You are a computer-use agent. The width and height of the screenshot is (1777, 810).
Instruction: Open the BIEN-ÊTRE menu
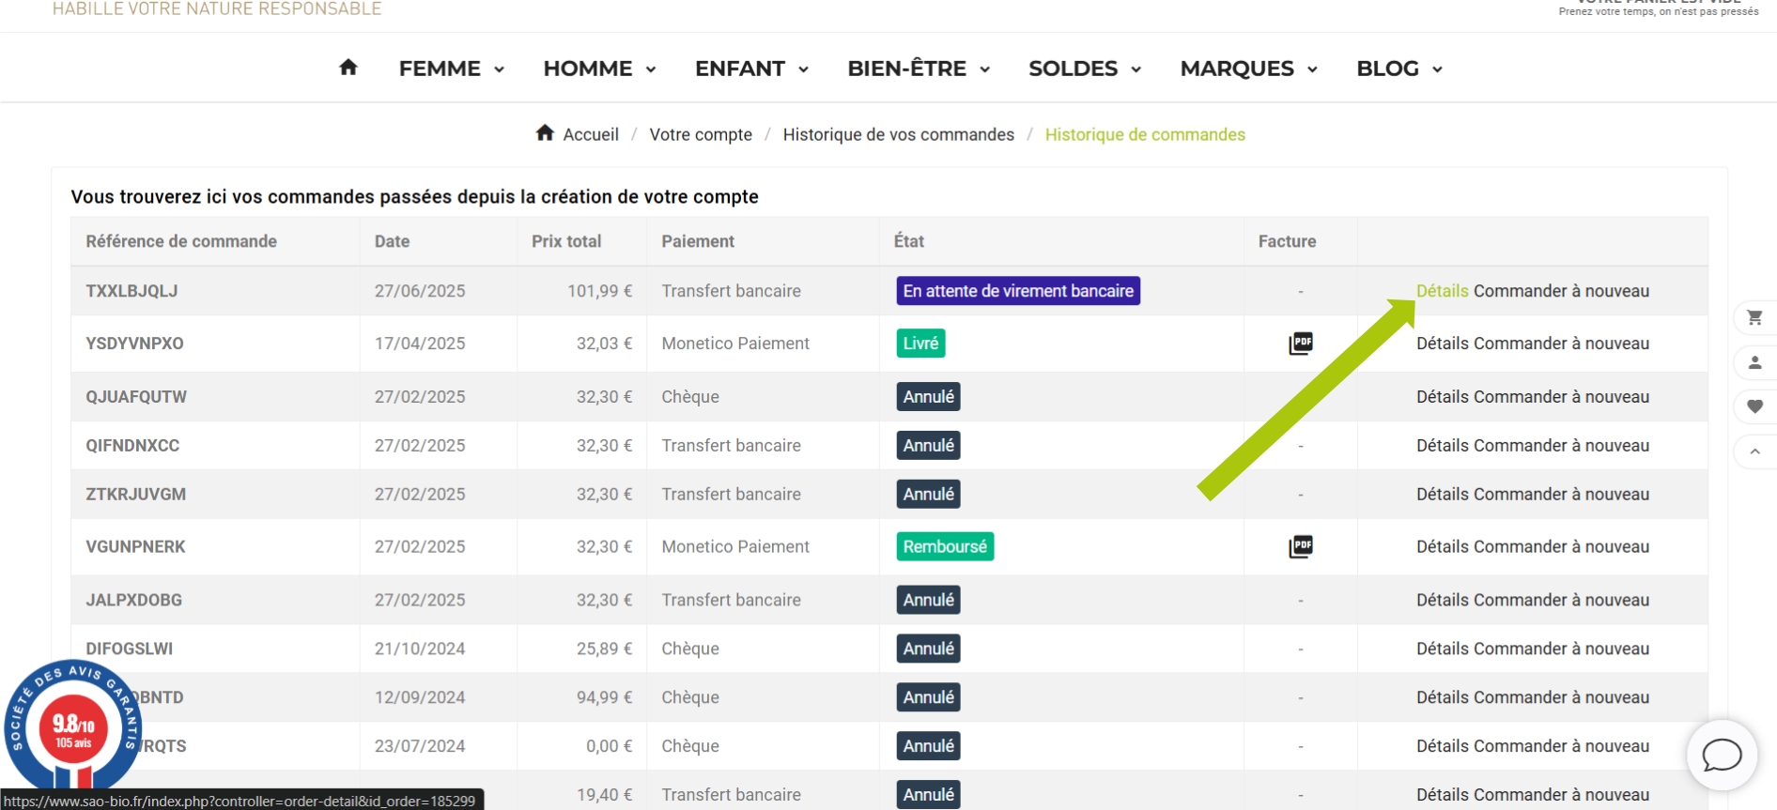(919, 69)
